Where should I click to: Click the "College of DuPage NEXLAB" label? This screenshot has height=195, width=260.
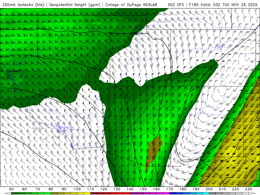131,5
